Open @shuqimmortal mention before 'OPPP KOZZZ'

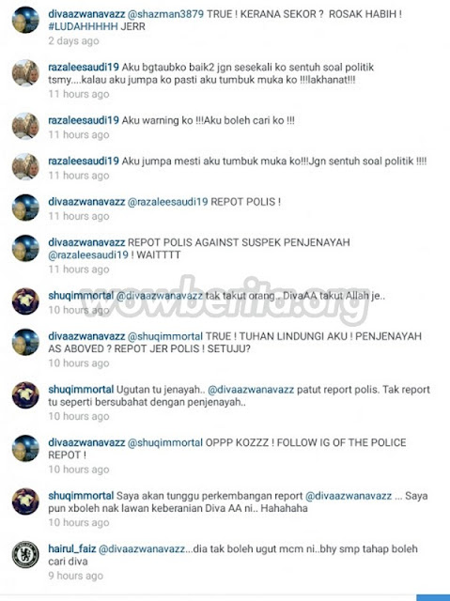click(164, 442)
